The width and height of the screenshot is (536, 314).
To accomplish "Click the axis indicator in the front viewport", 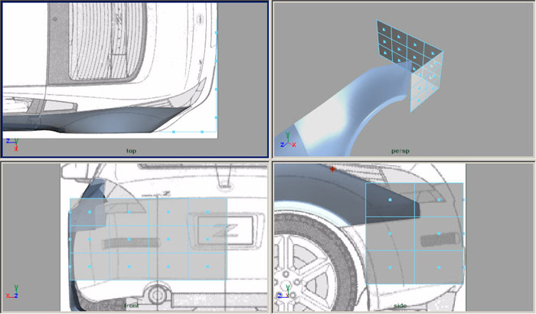I will pyautogui.click(x=11, y=295).
